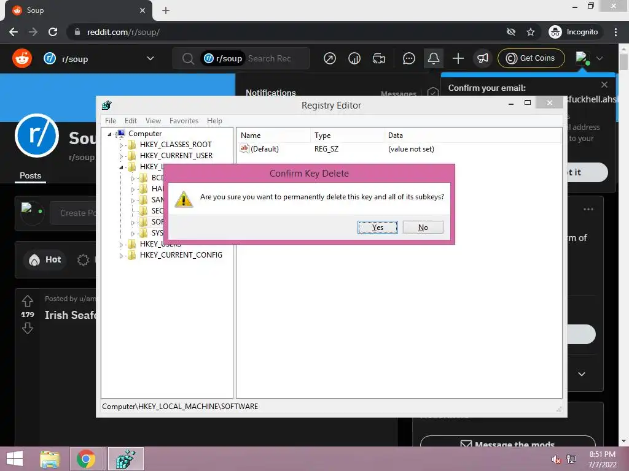629x471 pixels.
Task: Open the Help menu in Registry Editor
Action: [x=214, y=121]
